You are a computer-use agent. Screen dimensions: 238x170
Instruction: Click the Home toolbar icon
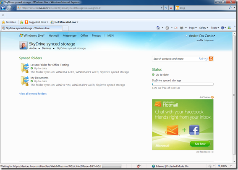point(158,28)
